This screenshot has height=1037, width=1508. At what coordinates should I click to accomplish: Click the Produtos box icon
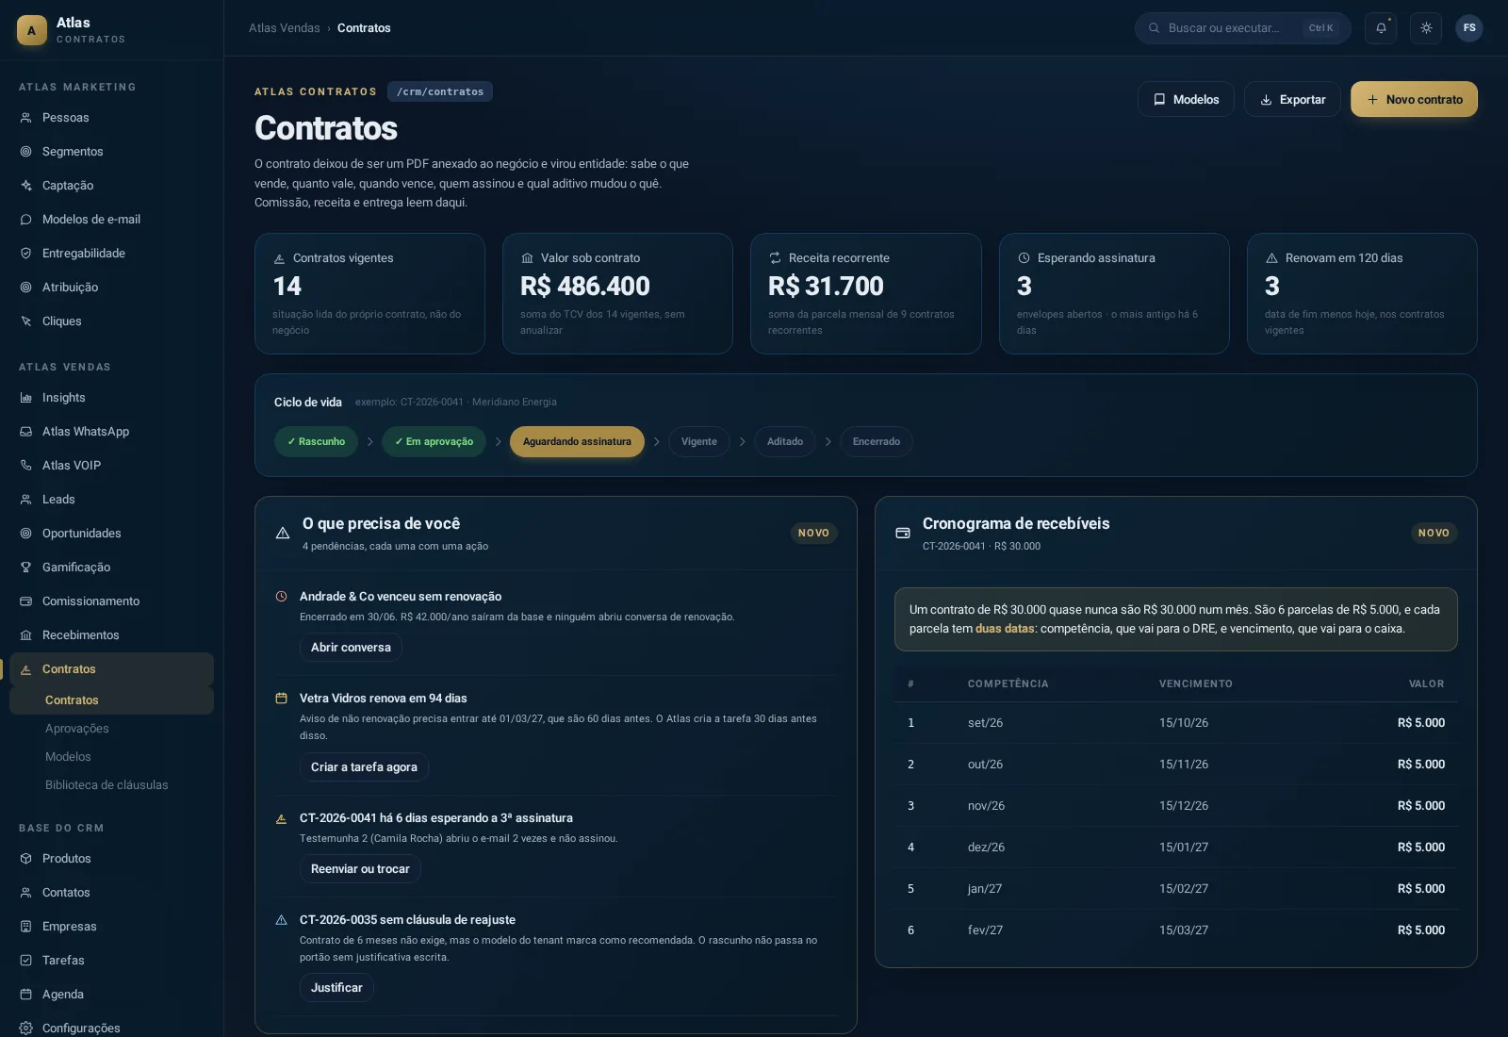click(26, 859)
